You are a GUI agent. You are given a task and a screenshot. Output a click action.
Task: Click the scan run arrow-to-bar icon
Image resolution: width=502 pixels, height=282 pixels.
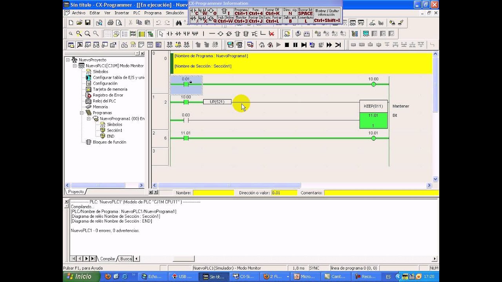coord(338,45)
